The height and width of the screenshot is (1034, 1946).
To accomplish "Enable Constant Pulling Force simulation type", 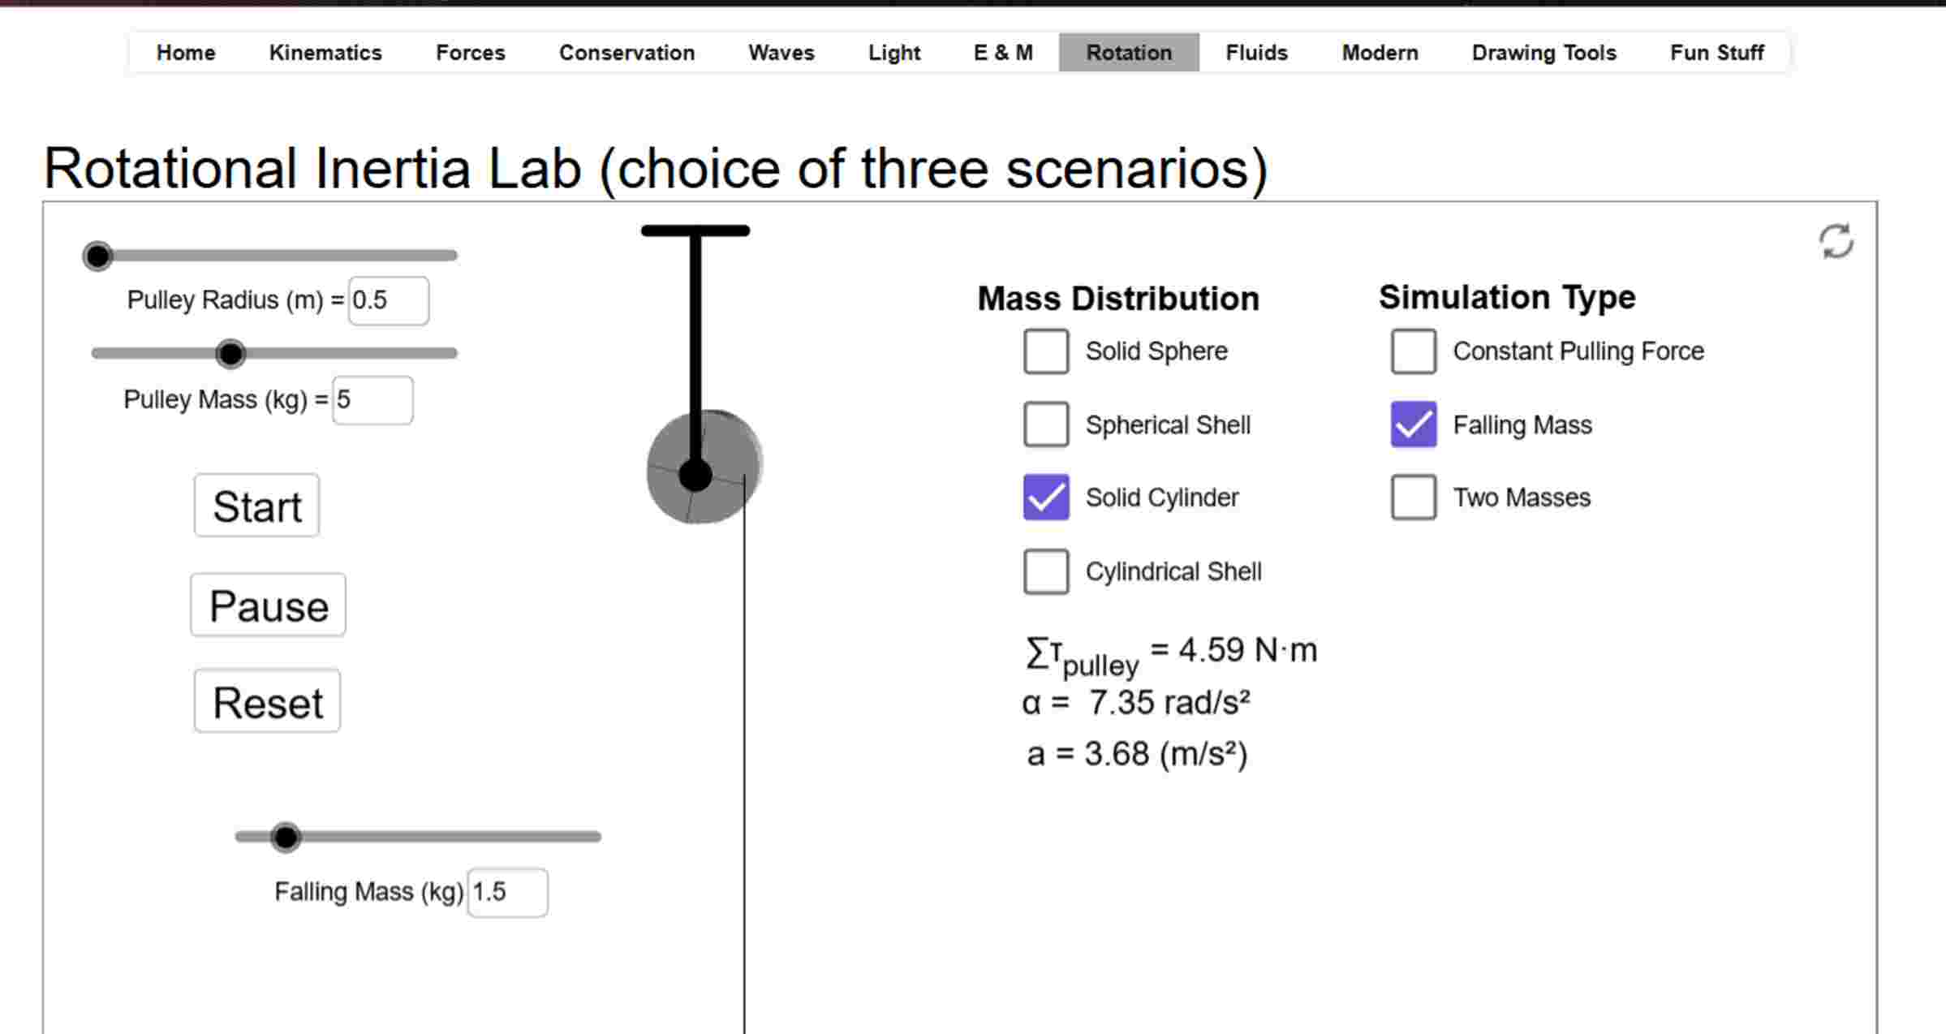I will click(x=1413, y=351).
